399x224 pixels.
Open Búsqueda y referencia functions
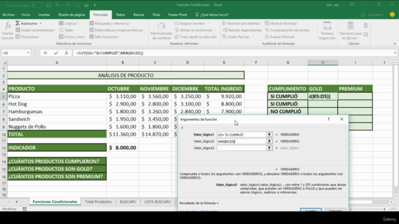(x=110, y=24)
